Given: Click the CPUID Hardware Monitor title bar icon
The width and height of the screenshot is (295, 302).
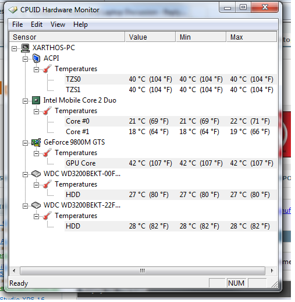Looking at the screenshot, I should [x=13, y=10].
